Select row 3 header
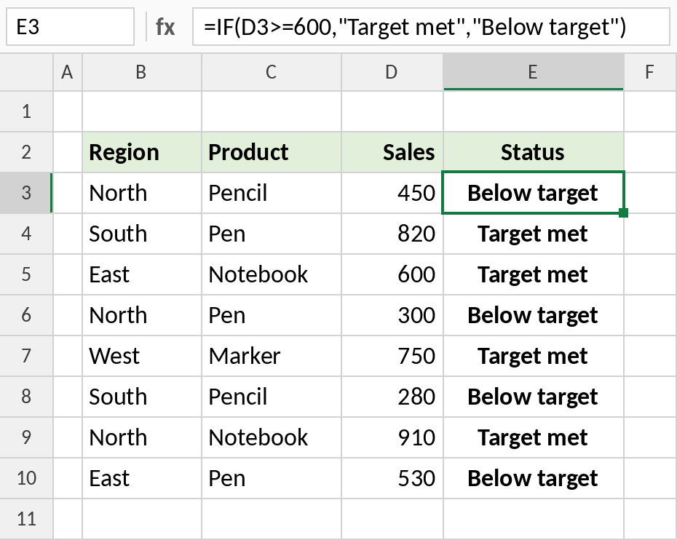 pyautogui.click(x=26, y=193)
